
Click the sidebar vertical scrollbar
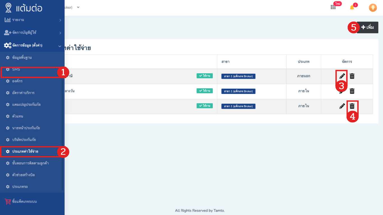coord(63,134)
